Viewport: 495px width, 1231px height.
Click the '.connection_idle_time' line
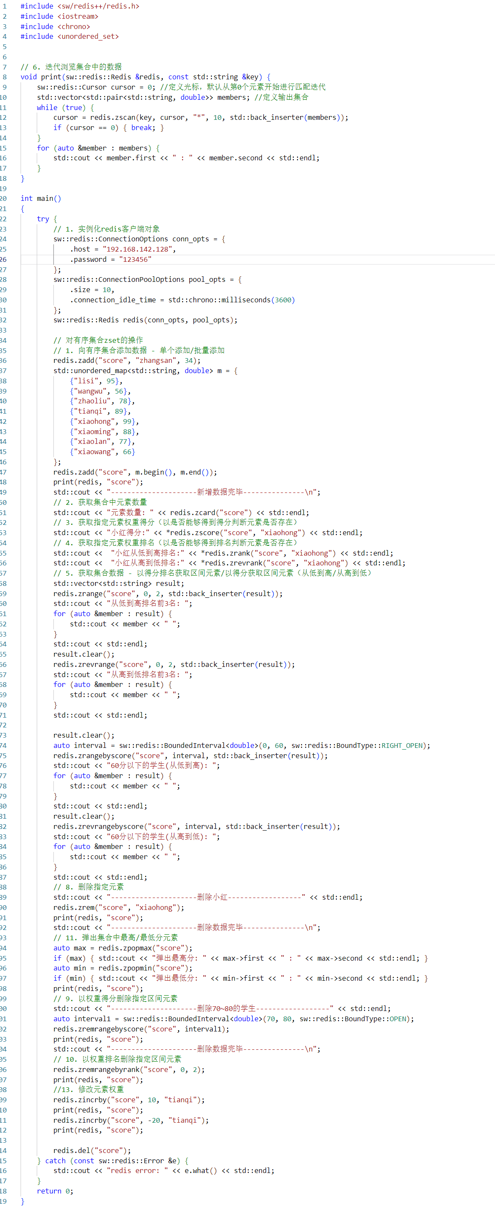coord(182,300)
